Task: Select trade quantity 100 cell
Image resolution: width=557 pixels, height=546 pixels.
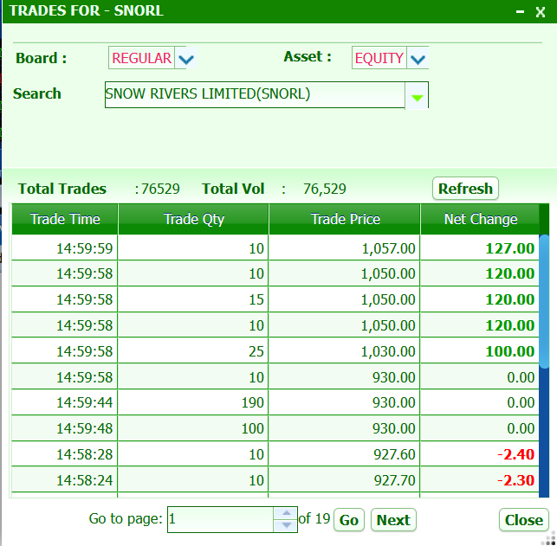Action: tap(193, 428)
